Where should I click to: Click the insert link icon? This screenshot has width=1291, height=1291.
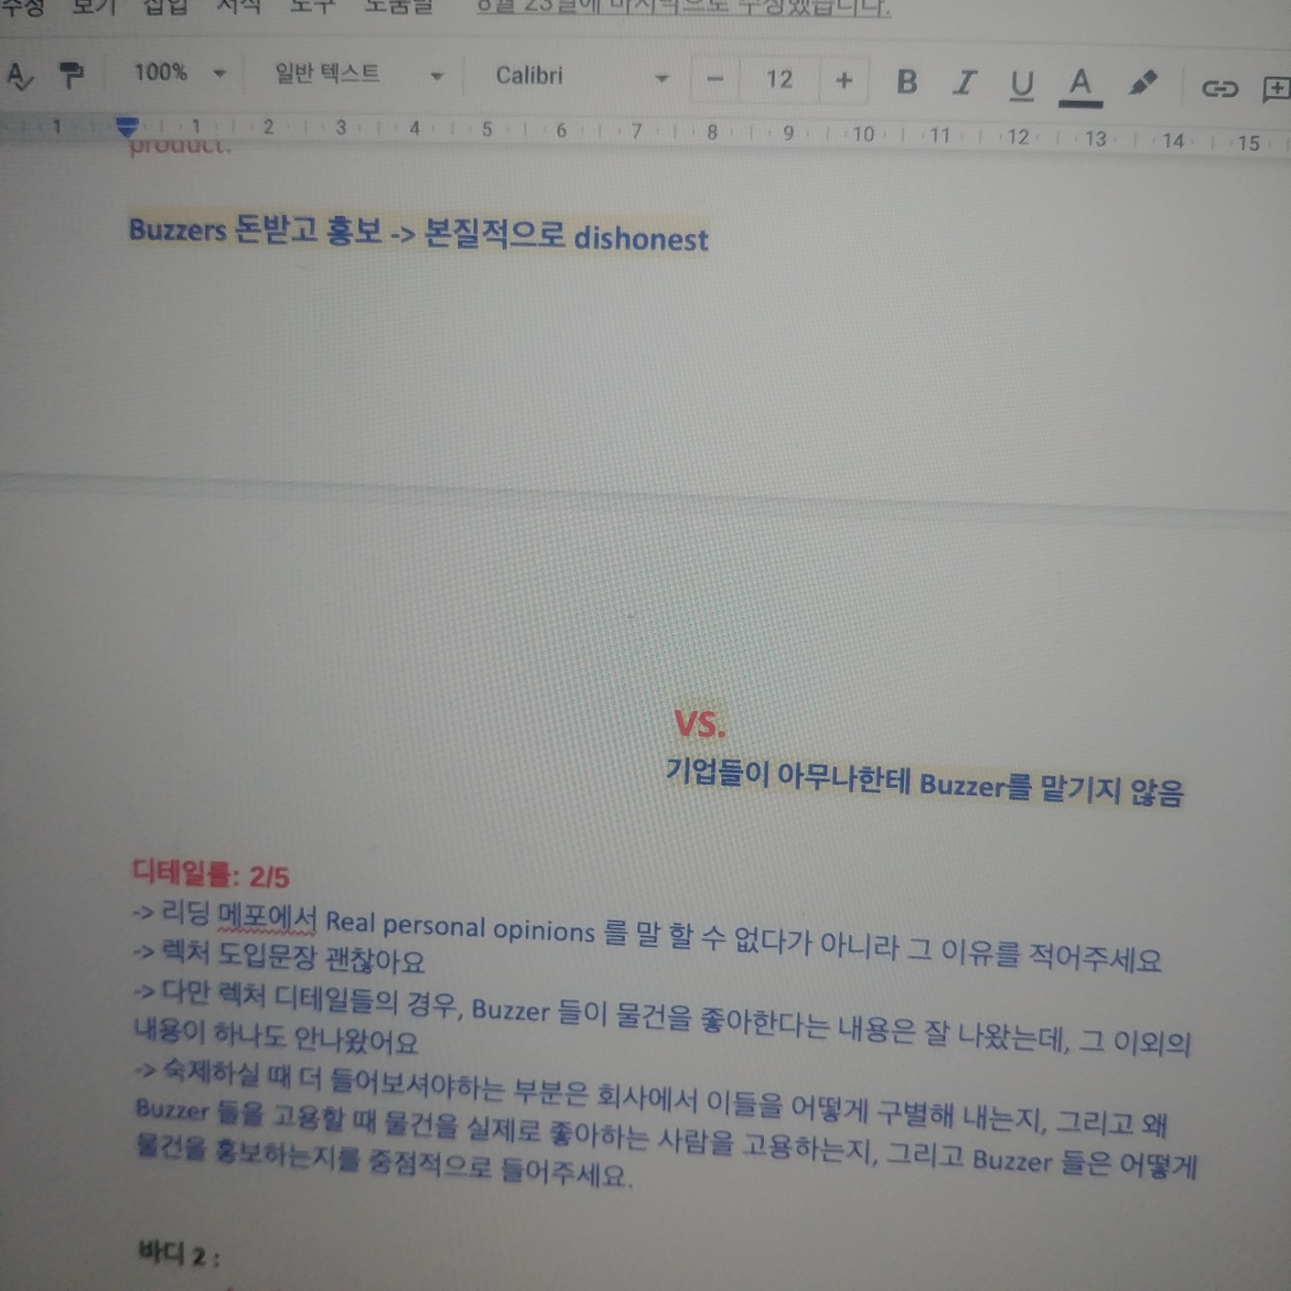click(x=1219, y=88)
